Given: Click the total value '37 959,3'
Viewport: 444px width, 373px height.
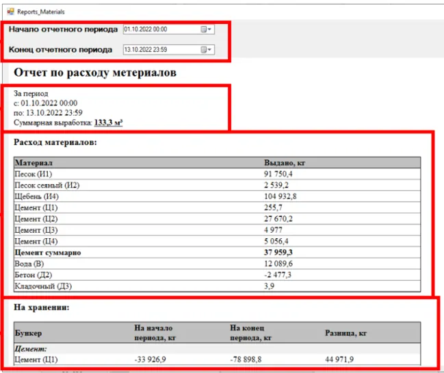Looking at the screenshot, I should 278,253.
